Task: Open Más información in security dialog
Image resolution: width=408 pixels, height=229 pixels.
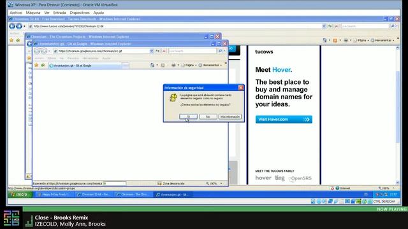Action: (x=230, y=116)
